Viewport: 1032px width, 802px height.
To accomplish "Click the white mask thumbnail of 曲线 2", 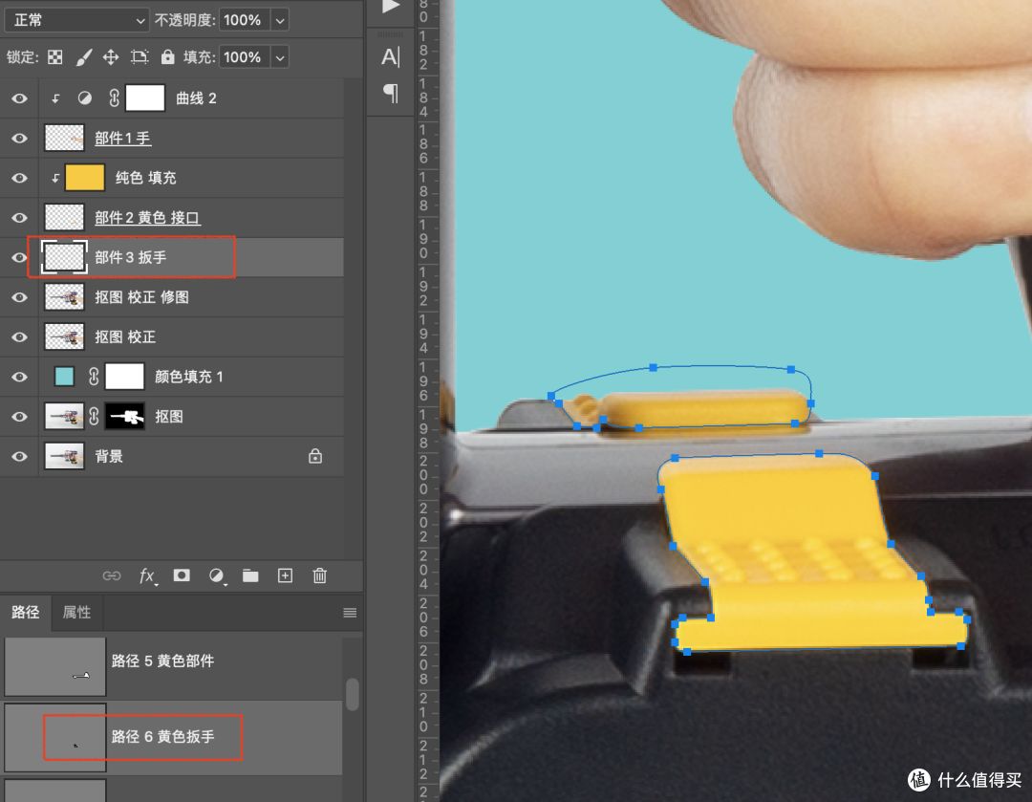I will coord(145,98).
